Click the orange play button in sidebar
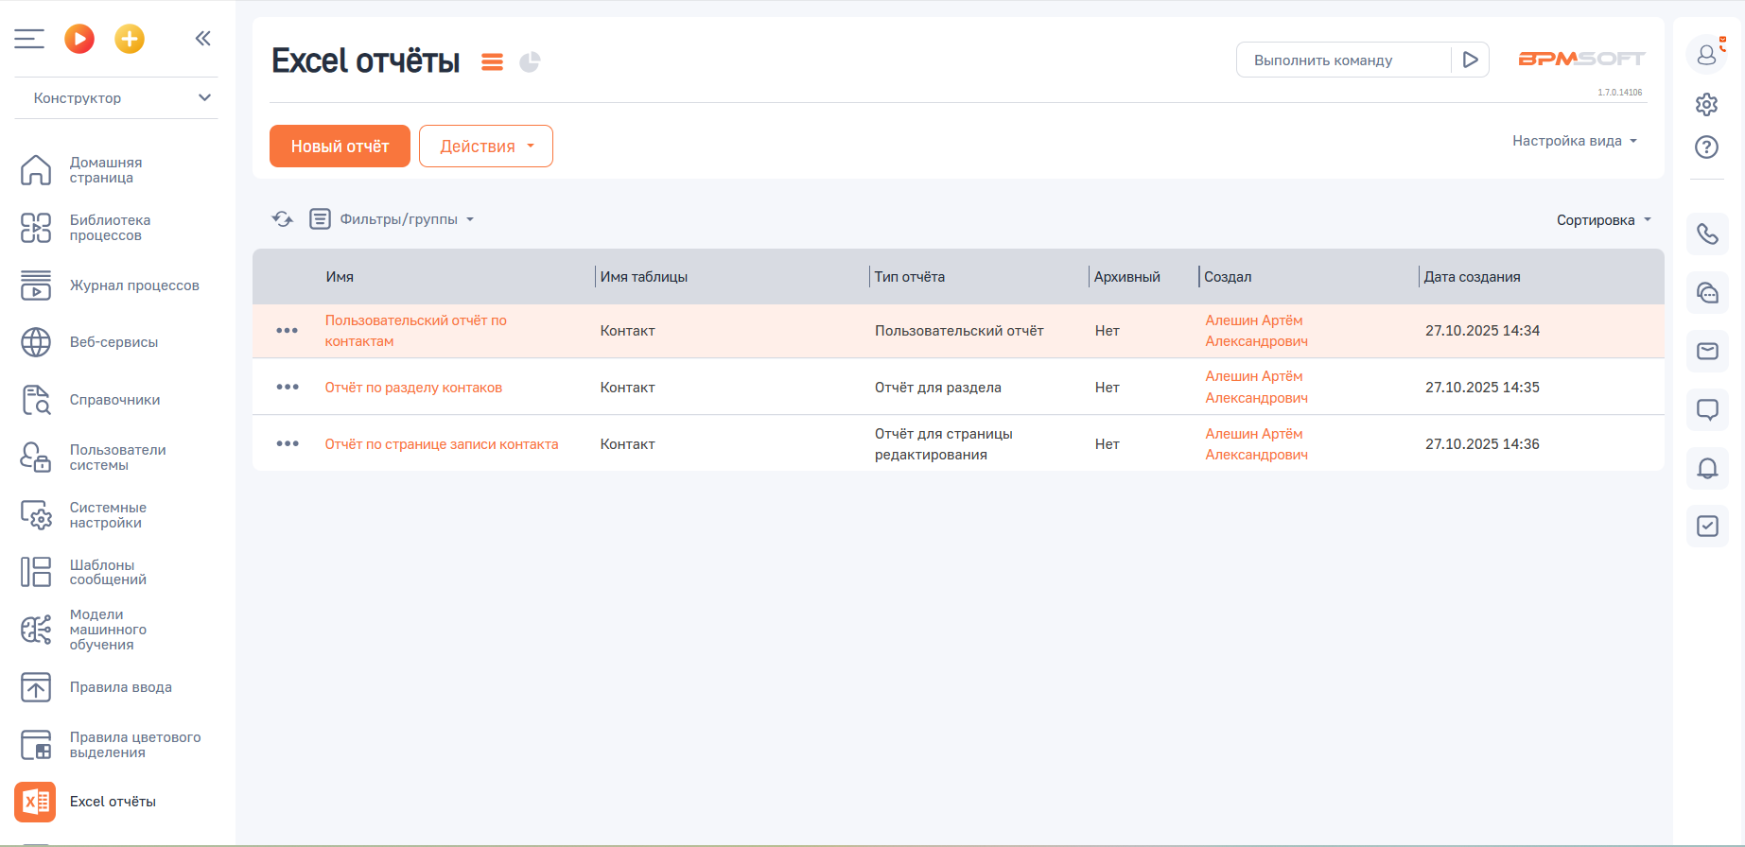The image size is (1745, 847). pos(79,39)
